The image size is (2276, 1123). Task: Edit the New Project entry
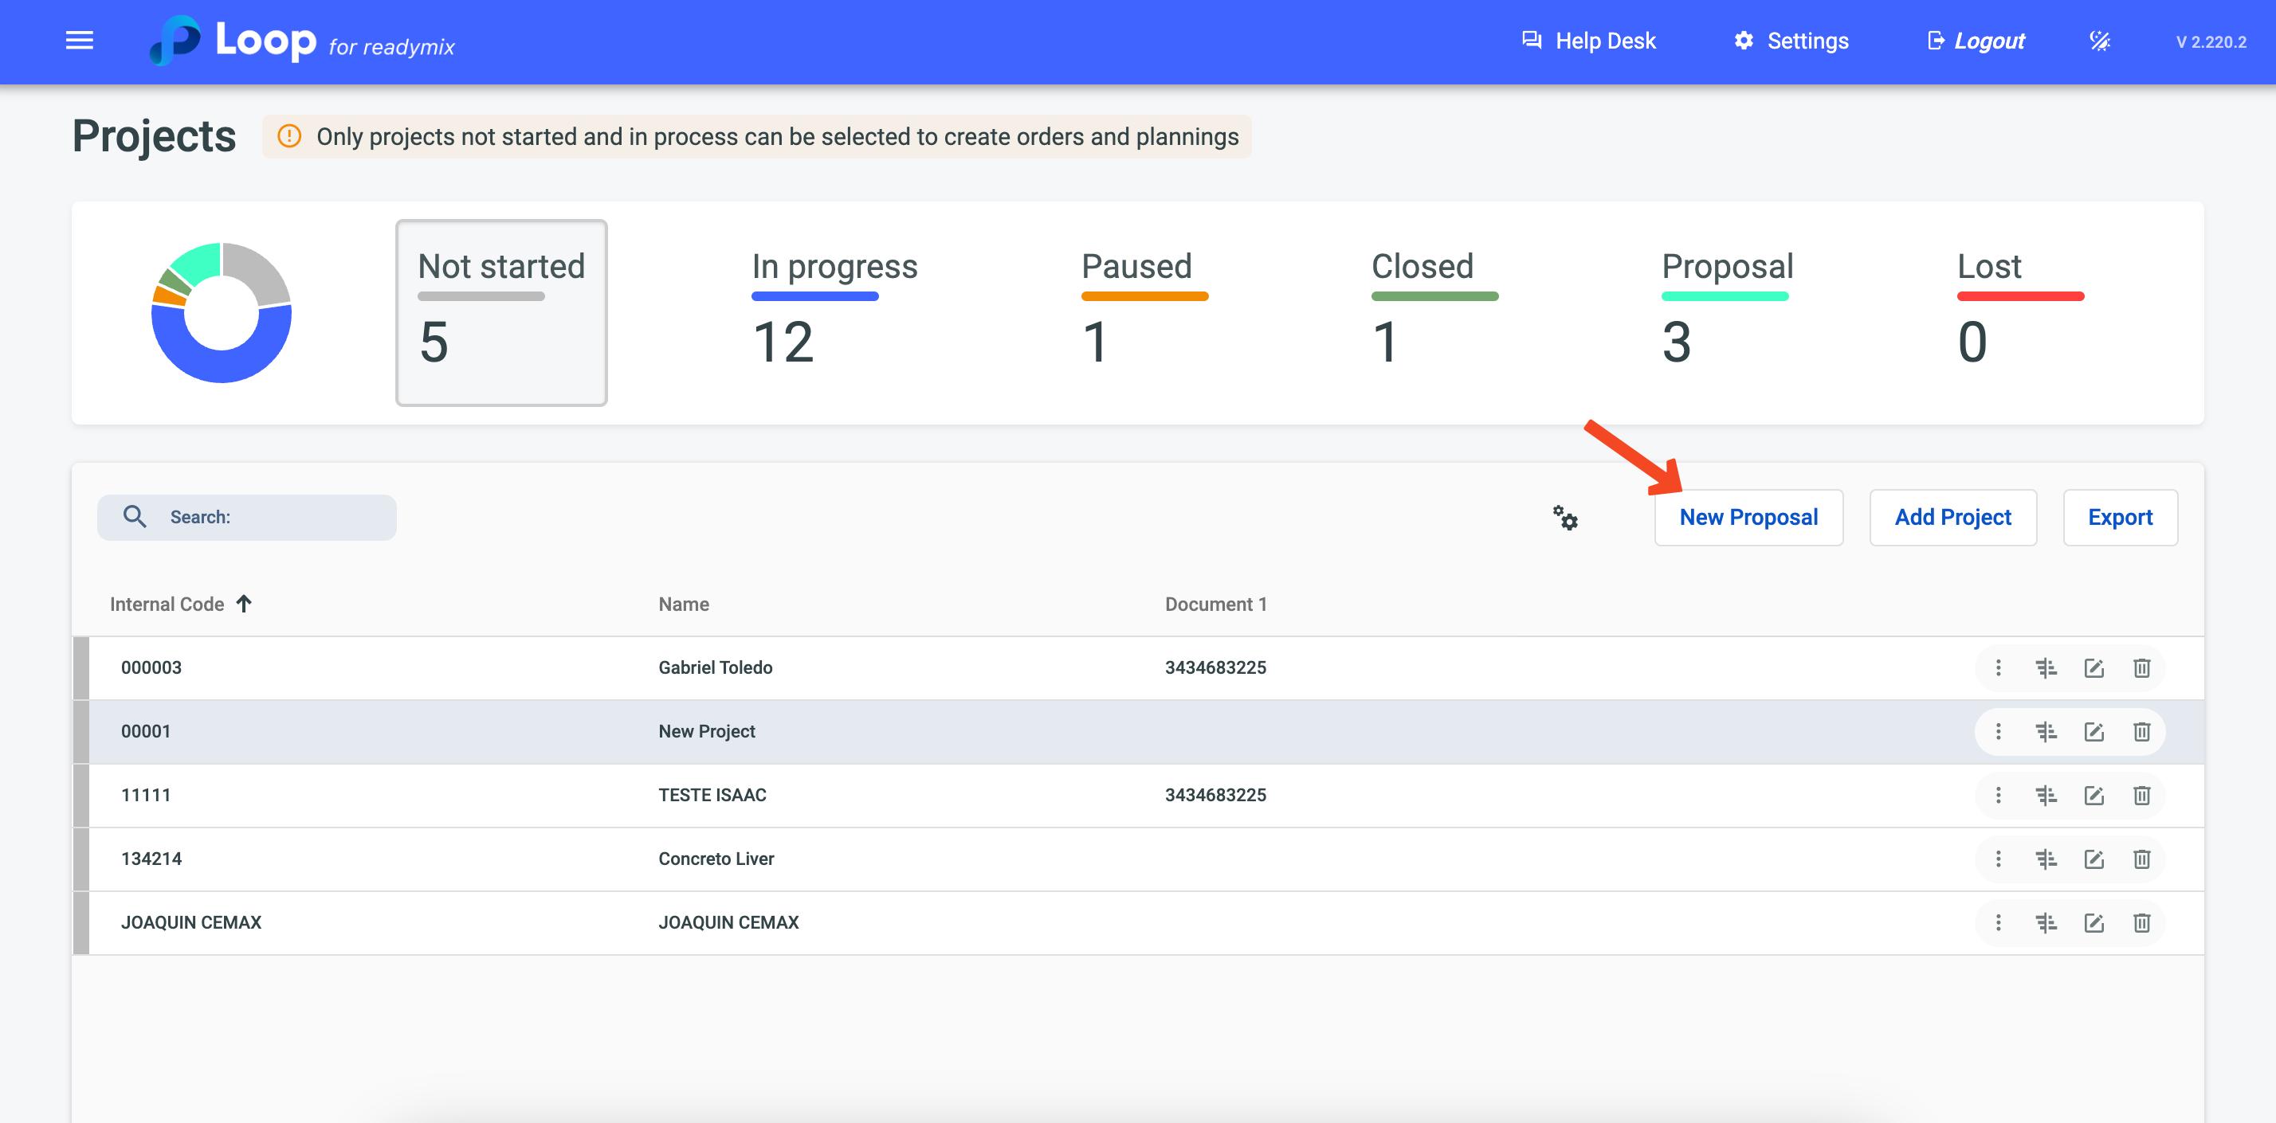tap(2093, 732)
